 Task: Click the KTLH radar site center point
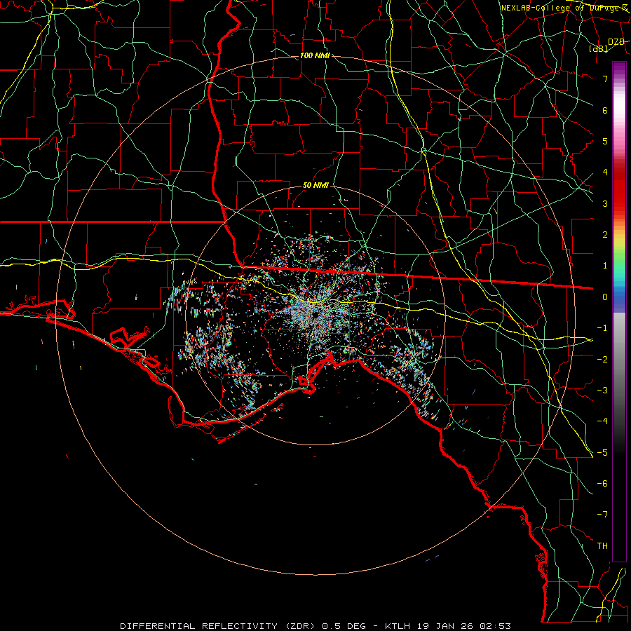point(315,314)
